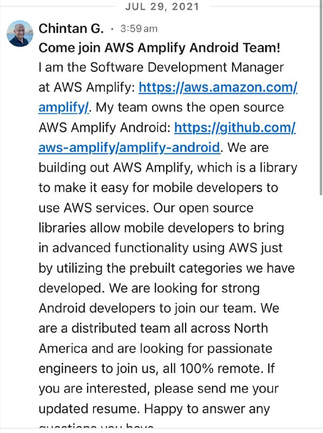Click the 3:59 am message timestamp
Screen dimensions: 323x433
click(x=139, y=29)
